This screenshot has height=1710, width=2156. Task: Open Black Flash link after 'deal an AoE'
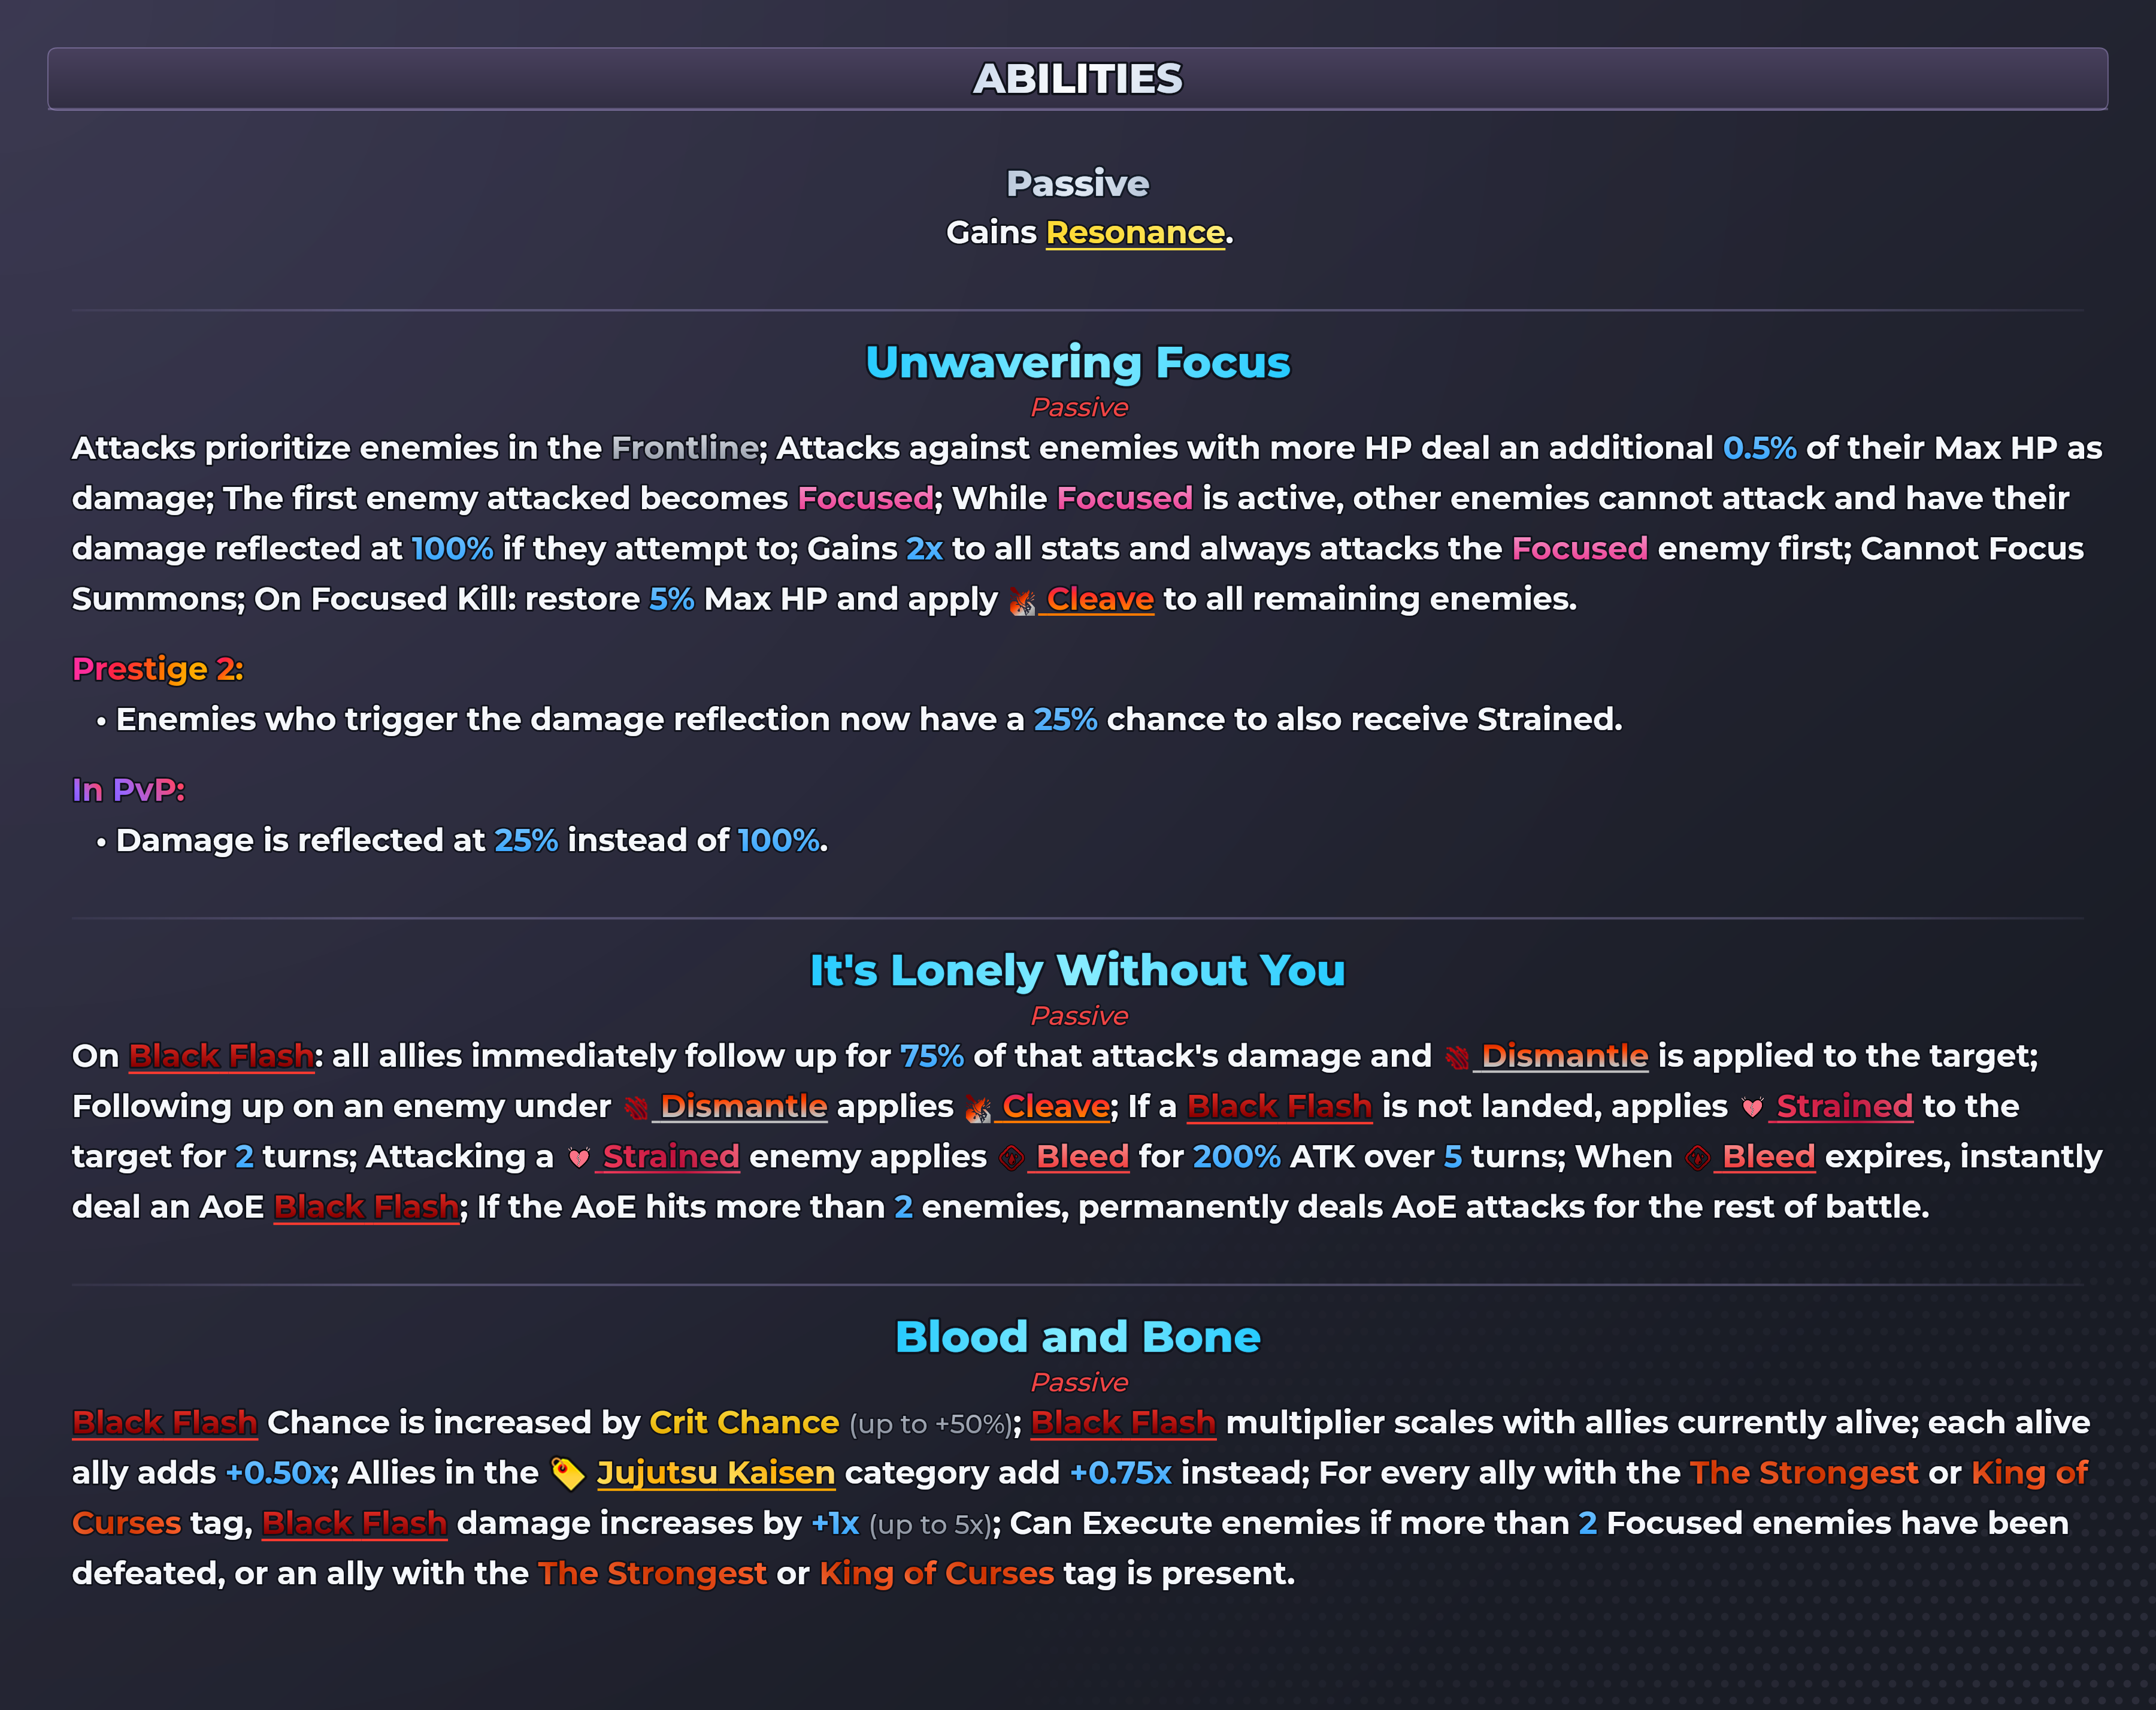[x=366, y=1207]
